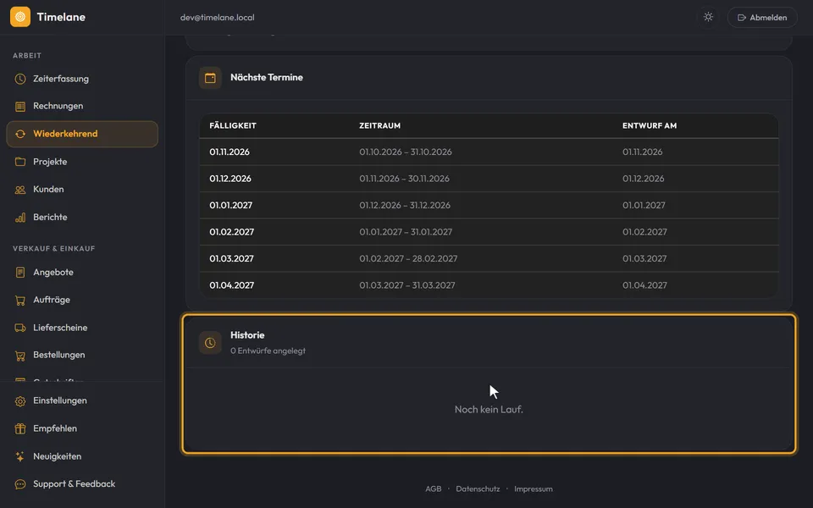
Task: Open Zeiterfassung clock icon in sidebar
Action: pos(20,79)
